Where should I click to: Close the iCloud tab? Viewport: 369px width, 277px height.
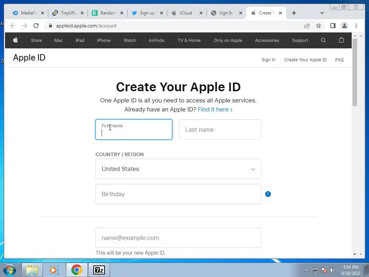pyautogui.click(x=201, y=13)
